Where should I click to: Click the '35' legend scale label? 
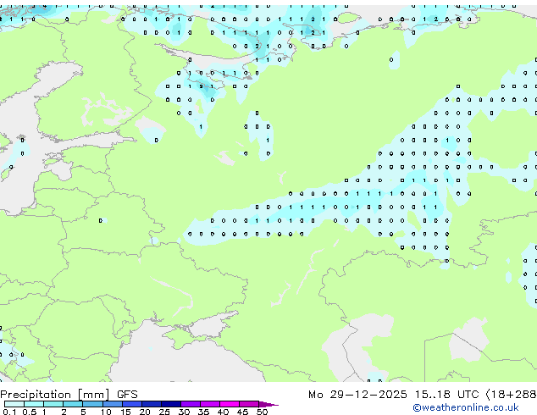pos(203,412)
